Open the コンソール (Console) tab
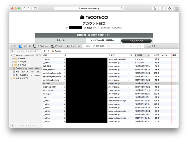188x141 pixels. point(73,46)
